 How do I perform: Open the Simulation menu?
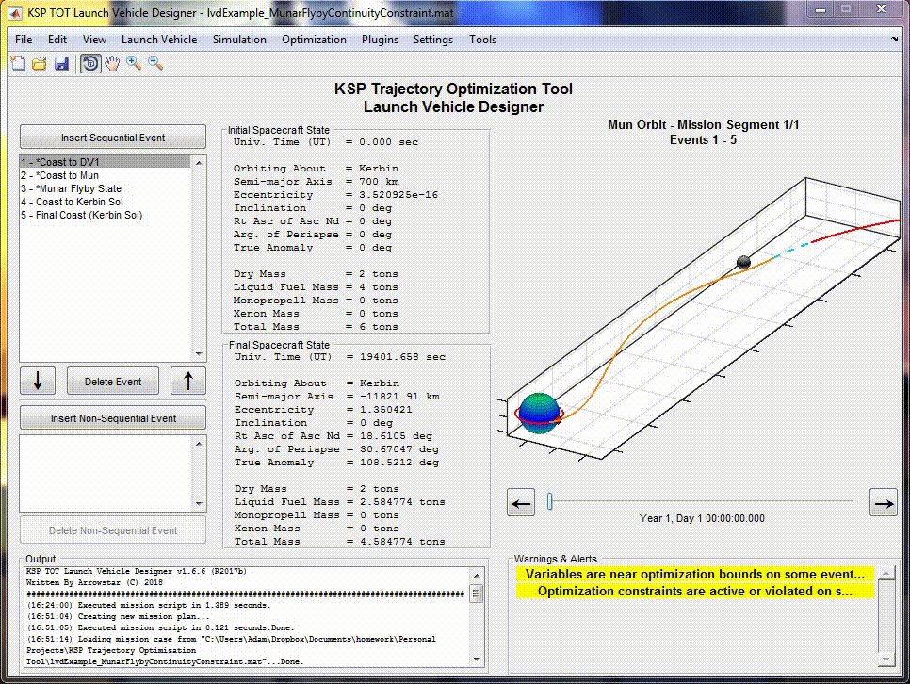coord(239,40)
